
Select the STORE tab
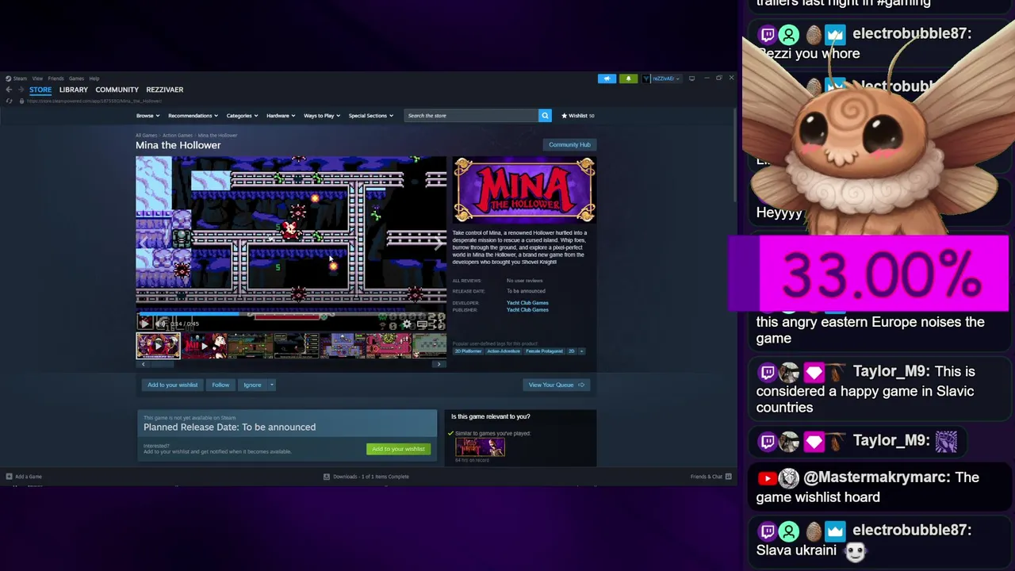pyautogui.click(x=40, y=90)
